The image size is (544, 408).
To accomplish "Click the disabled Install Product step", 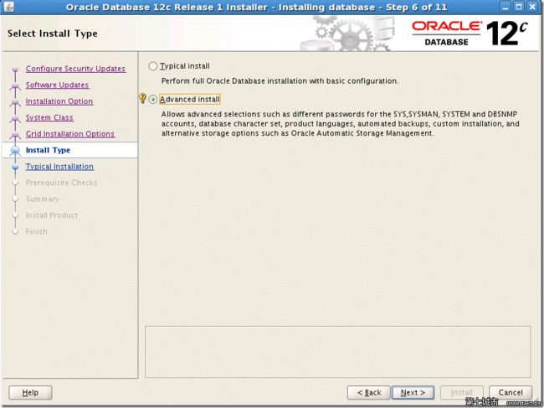I will [52, 215].
